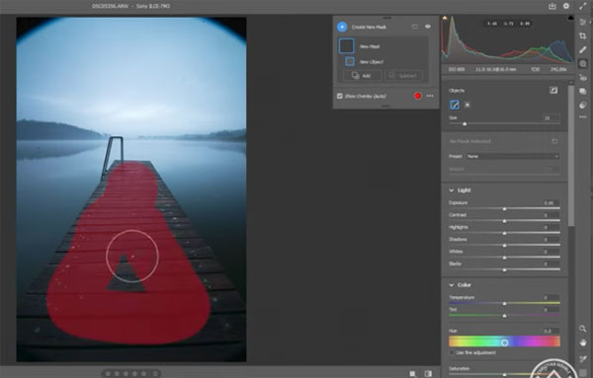Select the Crop tool in right toolbar
593x378 pixels.
point(583,36)
